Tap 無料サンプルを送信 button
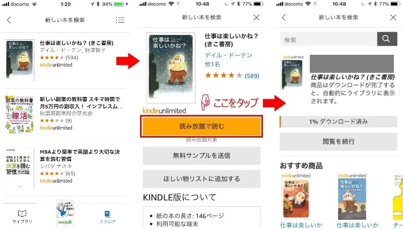This screenshot has width=403, height=230. [201, 156]
